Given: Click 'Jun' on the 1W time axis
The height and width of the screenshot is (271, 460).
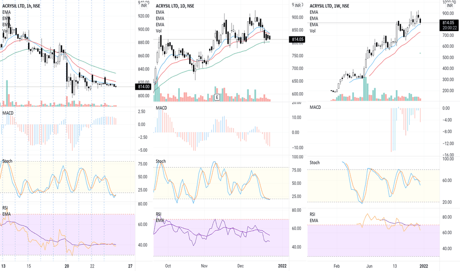Looking at the screenshot, I should coord(369,266).
